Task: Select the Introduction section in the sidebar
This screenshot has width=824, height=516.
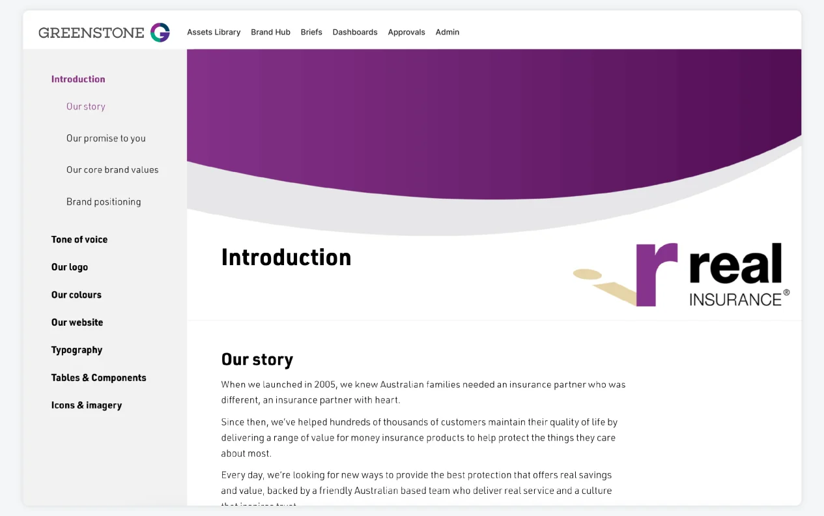Action: pyautogui.click(x=78, y=79)
